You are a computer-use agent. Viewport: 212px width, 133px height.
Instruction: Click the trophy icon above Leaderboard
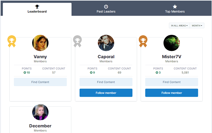[37, 6]
